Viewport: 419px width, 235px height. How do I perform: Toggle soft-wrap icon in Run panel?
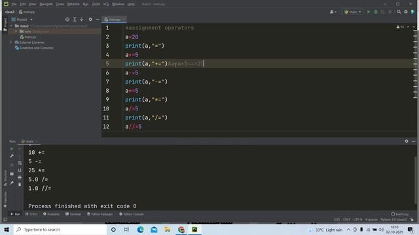point(20,163)
